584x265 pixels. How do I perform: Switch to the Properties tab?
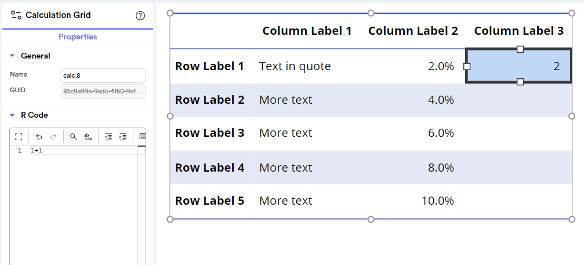click(78, 37)
